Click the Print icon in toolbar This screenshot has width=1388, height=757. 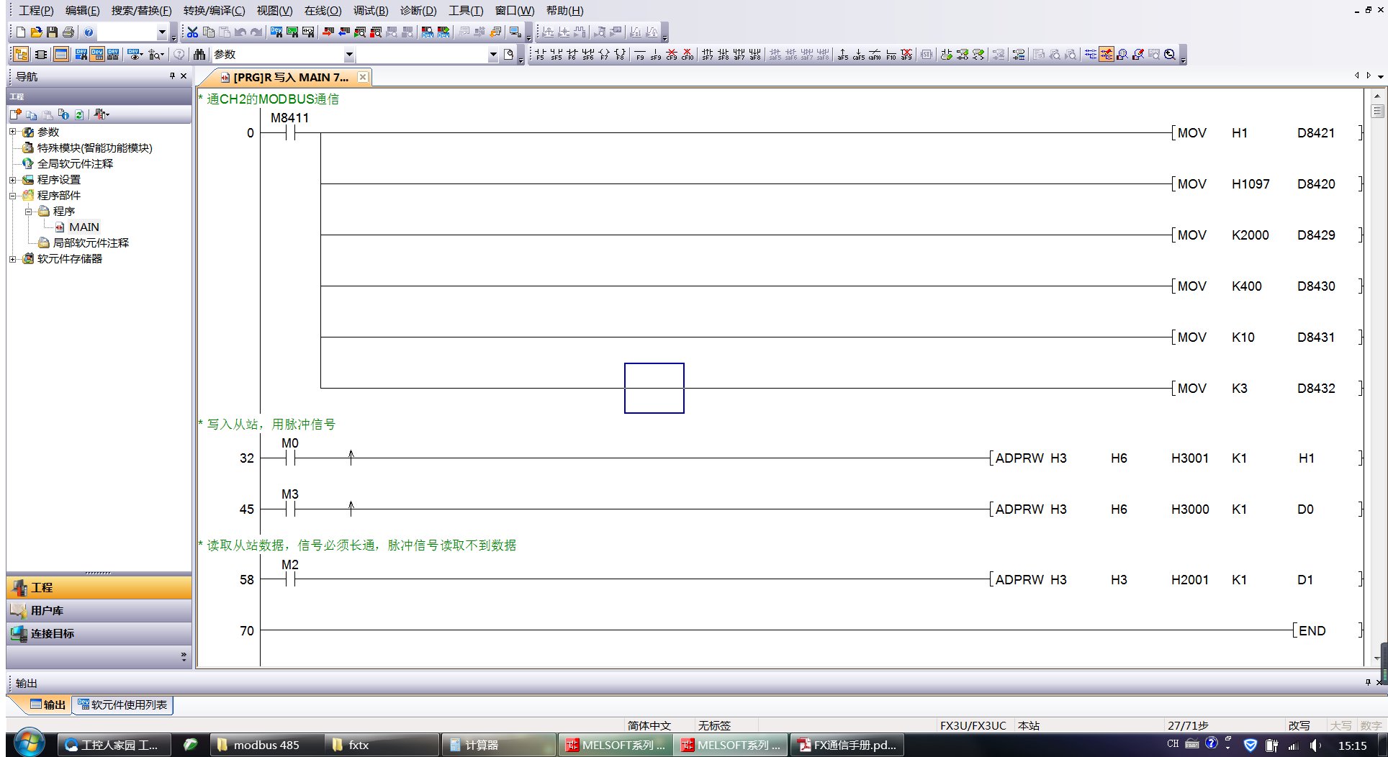point(68,32)
